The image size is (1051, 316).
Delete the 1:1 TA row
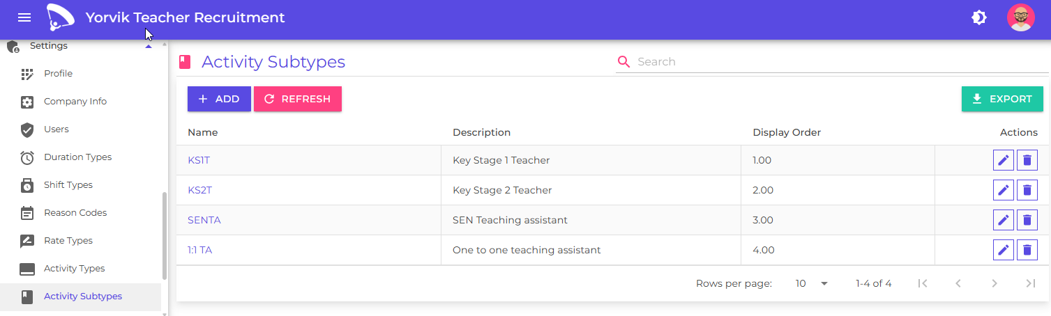point(1027,250)
